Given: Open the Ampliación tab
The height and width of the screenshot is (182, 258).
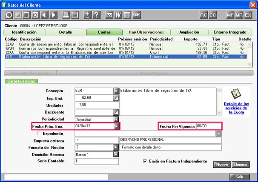Looking at the screenshot, I should pos(189,32).
